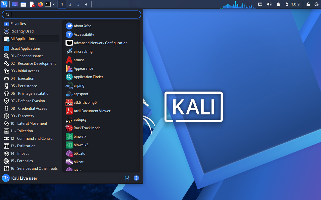Open the Accessibility settings app
Screen dimensions: 321x200
[x=101, y=34]
